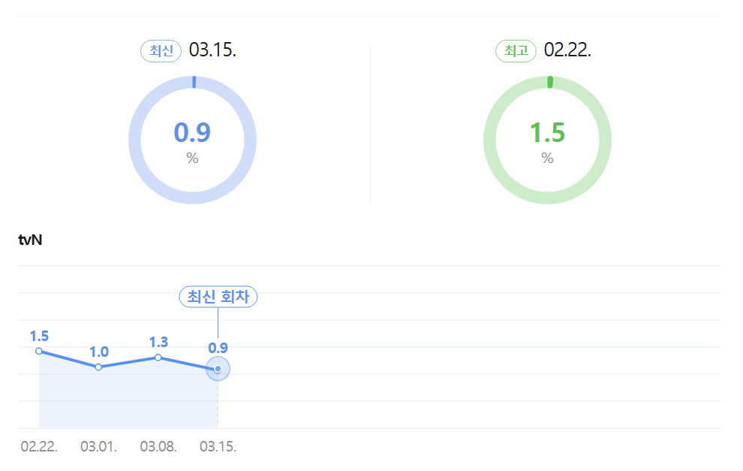The image size is (743, 471).
Task: Select the 03.15. latest date text
Action: 212,50
